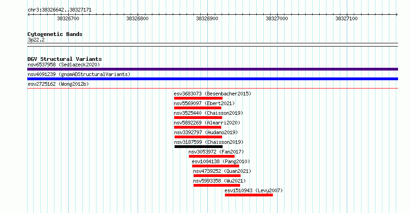Click the red bar under esv3683073
Viewport: 411px width, 213px height.
pos(198,98)
